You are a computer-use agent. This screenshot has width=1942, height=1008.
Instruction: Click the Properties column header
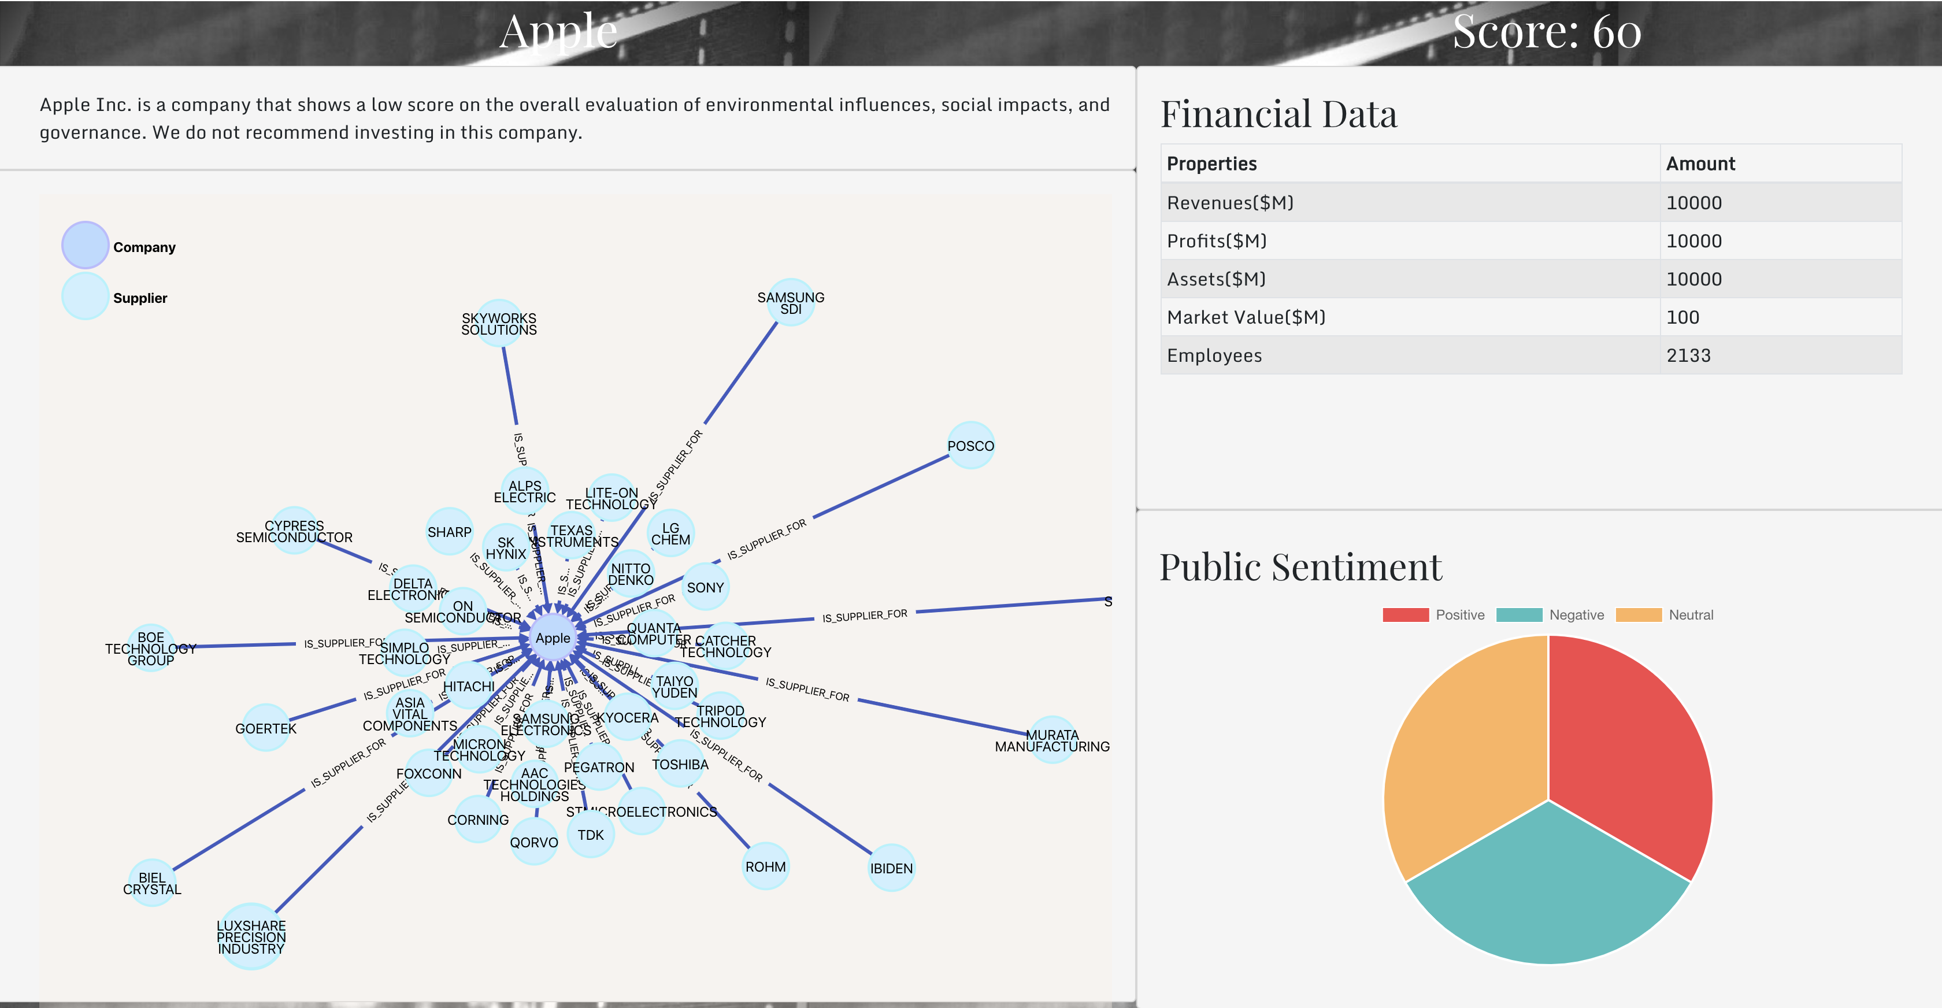point(1211,164)
